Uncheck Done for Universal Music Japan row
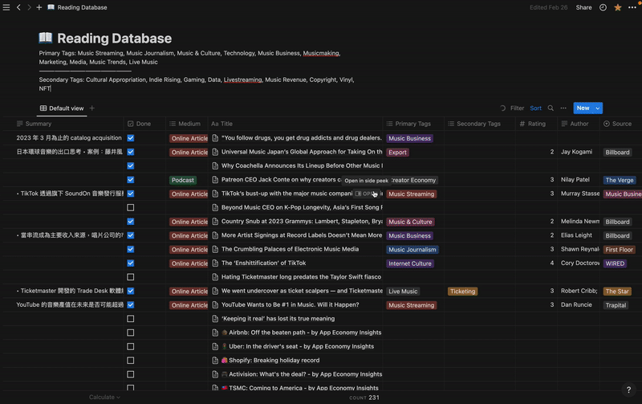This screenshot has height=404, width=642. (131, 152)
